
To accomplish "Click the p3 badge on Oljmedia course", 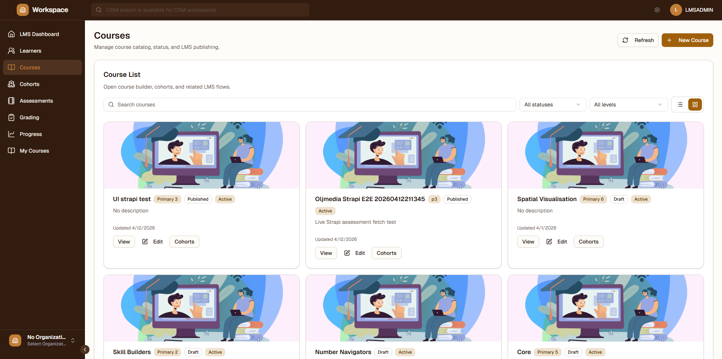I will click(x=434, y=199).
